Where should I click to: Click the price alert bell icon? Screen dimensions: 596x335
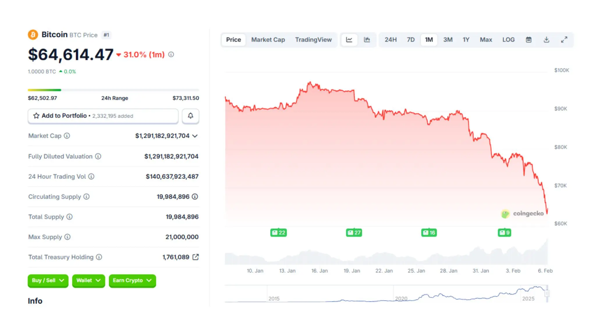click(190, 116)
